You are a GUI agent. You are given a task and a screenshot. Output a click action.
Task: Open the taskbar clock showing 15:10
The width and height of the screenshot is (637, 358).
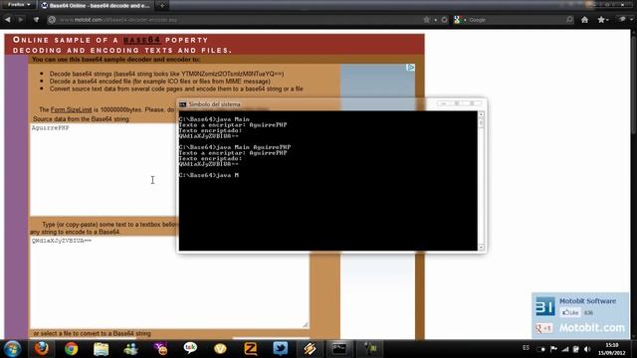[x=611, y=349]
